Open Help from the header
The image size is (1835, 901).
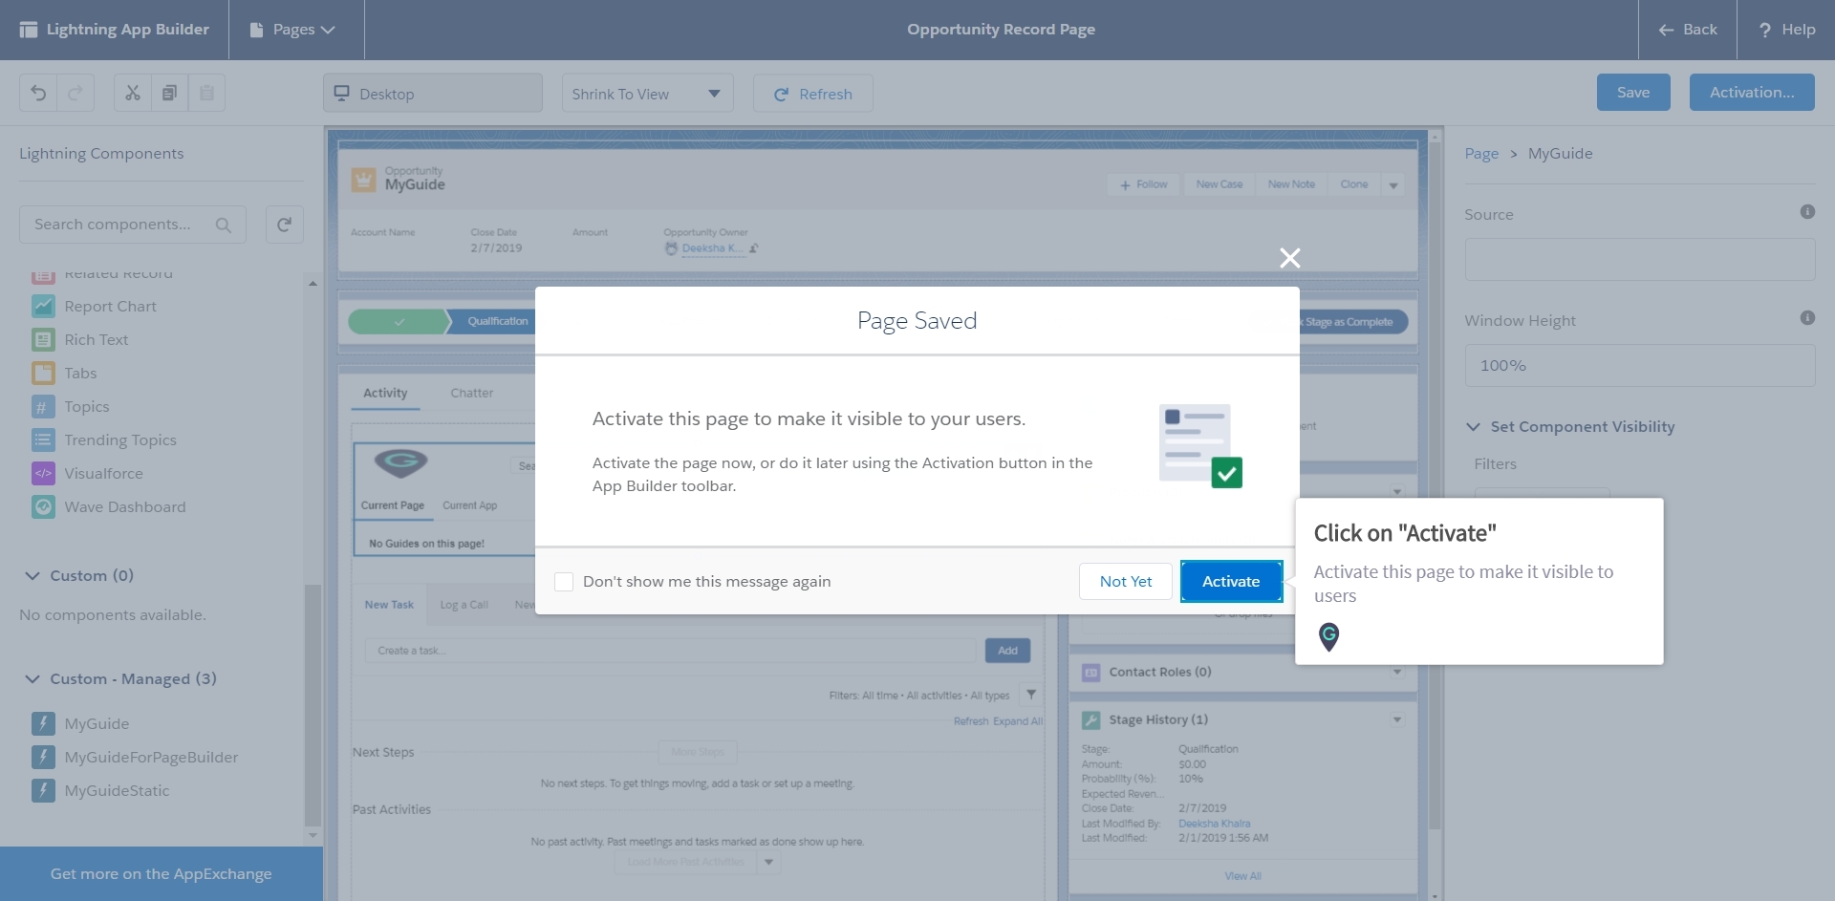pyautogui.click(x=1786, y=30)
